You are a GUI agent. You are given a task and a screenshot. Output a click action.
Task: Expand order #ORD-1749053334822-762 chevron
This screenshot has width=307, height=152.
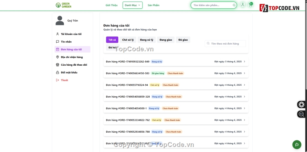[x=244, y=120]
